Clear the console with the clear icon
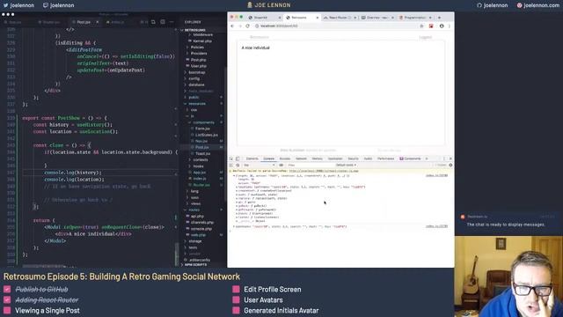 coord(238,165)
